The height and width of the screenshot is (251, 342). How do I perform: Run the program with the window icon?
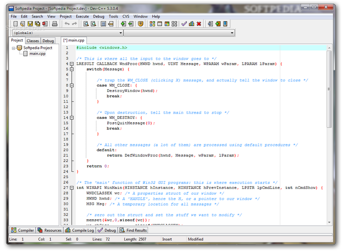click(x=160, y=24)
